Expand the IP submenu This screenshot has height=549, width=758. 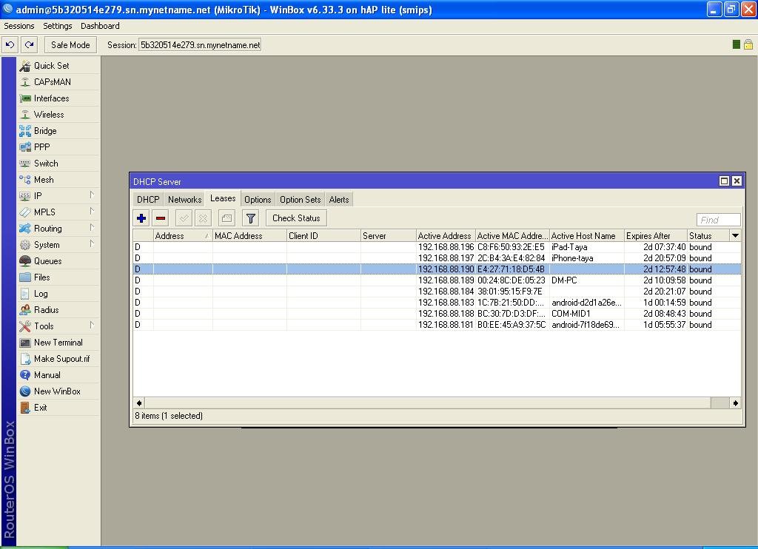point(38,196)
